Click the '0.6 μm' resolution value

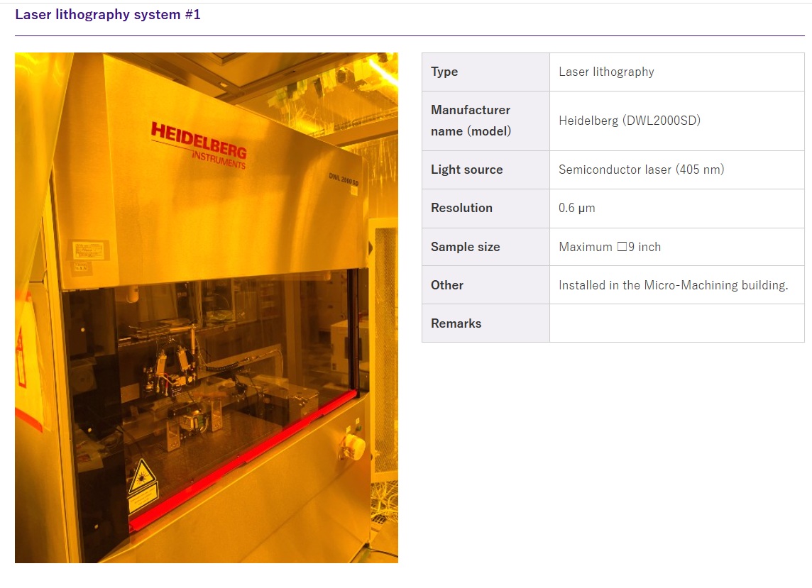click(576, 208)
